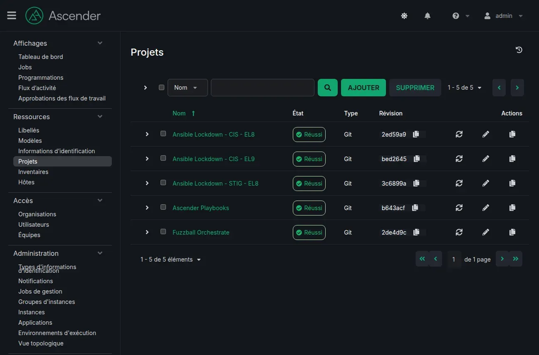Select Ansible Lockdown - STIG - EL8 checkbox
Screen dimensions: 539x355
(163, 183)
